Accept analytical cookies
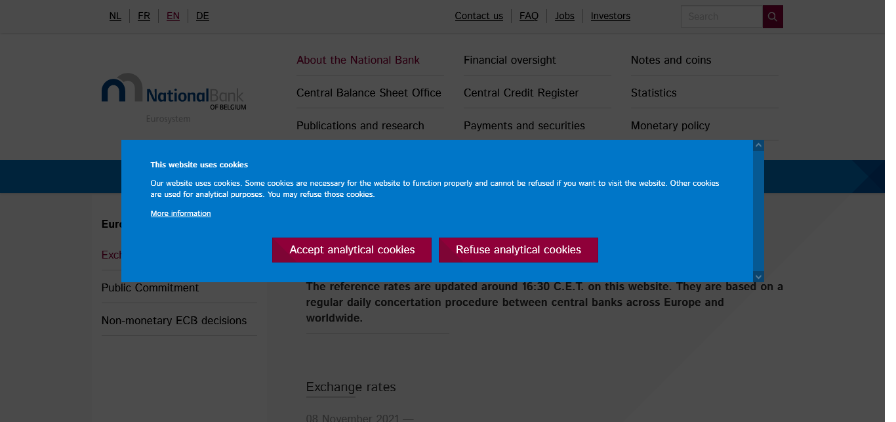 (x=352, y=250)
